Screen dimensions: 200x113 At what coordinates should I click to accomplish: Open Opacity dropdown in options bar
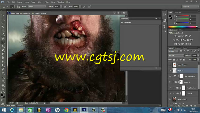(61, 7)
